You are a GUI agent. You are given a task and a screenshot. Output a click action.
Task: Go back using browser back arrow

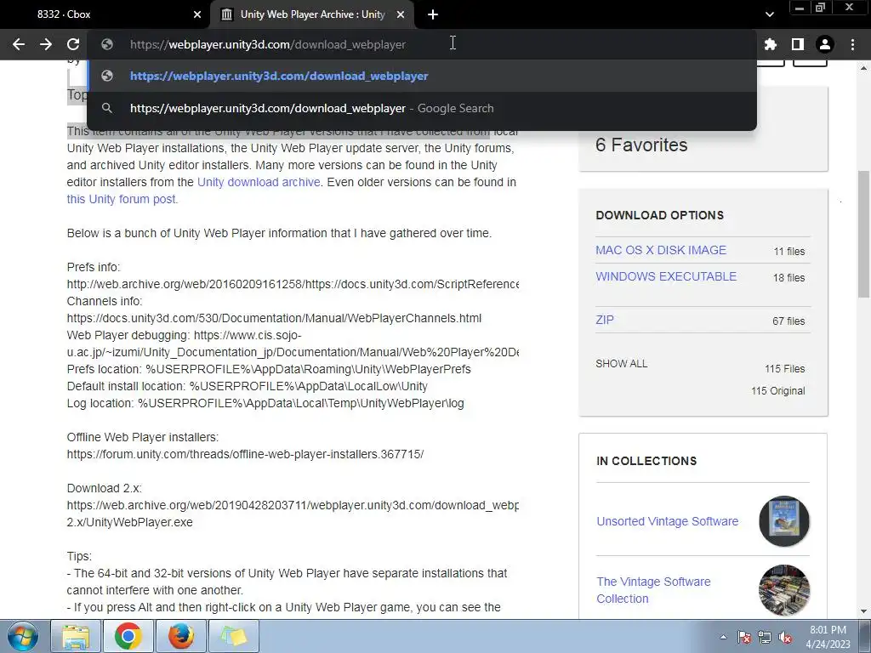(19, 44)
